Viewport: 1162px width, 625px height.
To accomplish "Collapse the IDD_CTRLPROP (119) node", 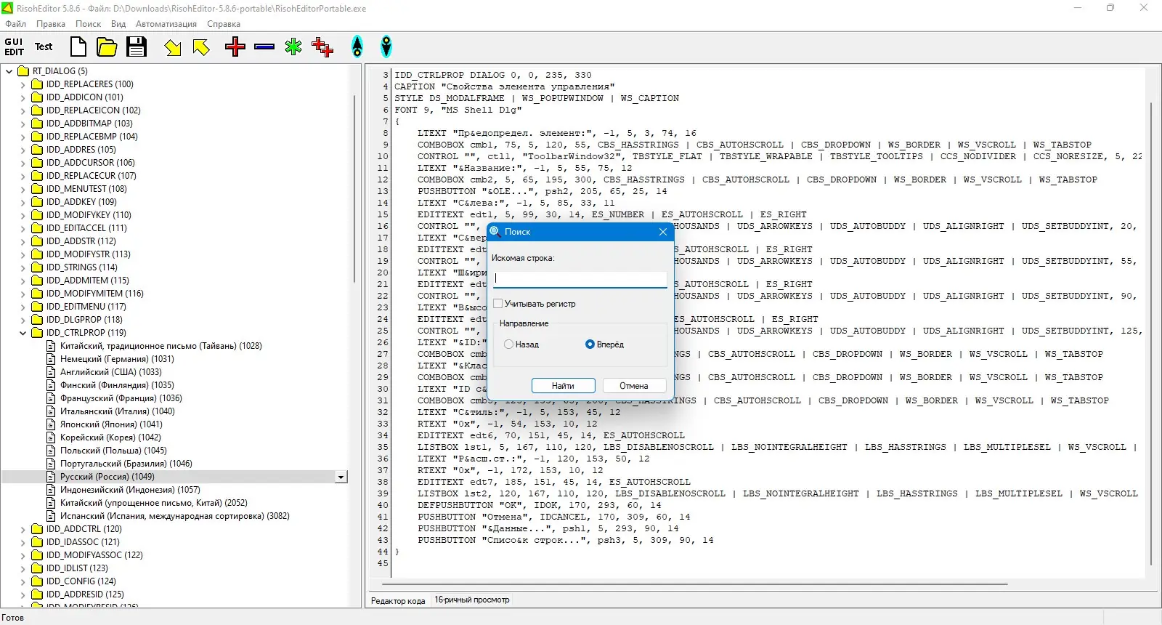I will tap(23, 333).
